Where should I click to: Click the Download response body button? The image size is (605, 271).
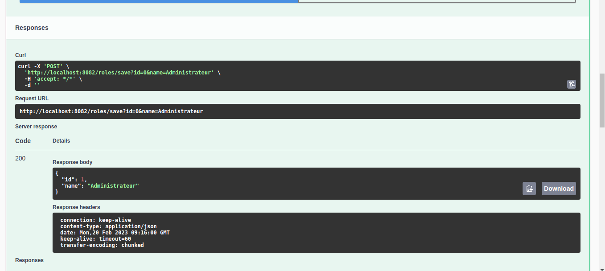coord(558,189)
